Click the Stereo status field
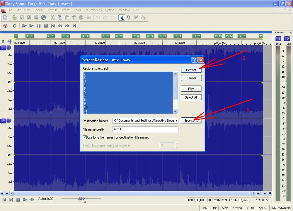This screenshot has height=211, width=293. (237, 208)
